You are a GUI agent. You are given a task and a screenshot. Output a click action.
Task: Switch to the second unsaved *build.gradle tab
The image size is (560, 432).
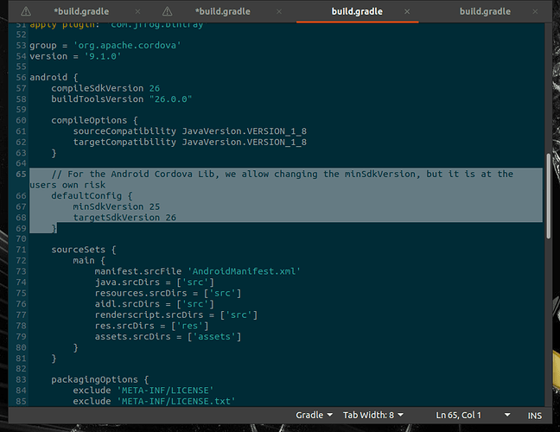click(223, 12)
